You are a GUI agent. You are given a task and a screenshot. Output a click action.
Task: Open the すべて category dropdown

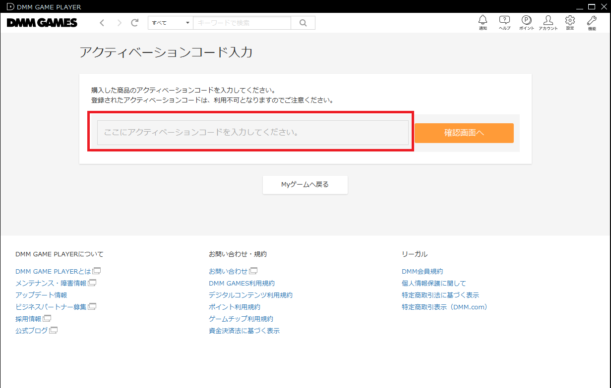[x=171, y=23]
